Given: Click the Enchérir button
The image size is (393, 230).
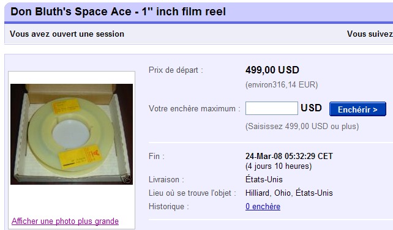Looking at the screenshot, I should (x=357, y=109).
